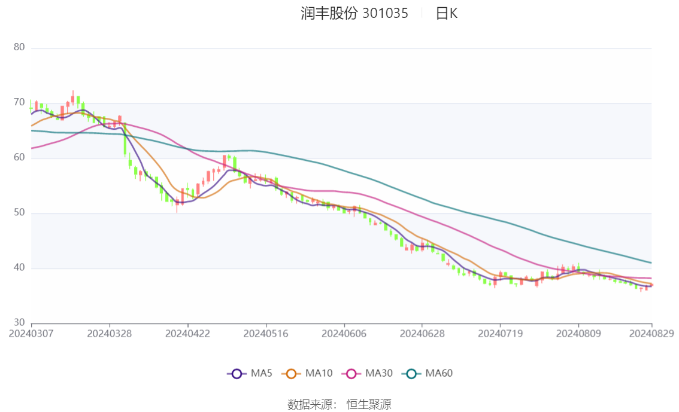
Task: Toggle the MA10 legend series
Action: point(307,374)
